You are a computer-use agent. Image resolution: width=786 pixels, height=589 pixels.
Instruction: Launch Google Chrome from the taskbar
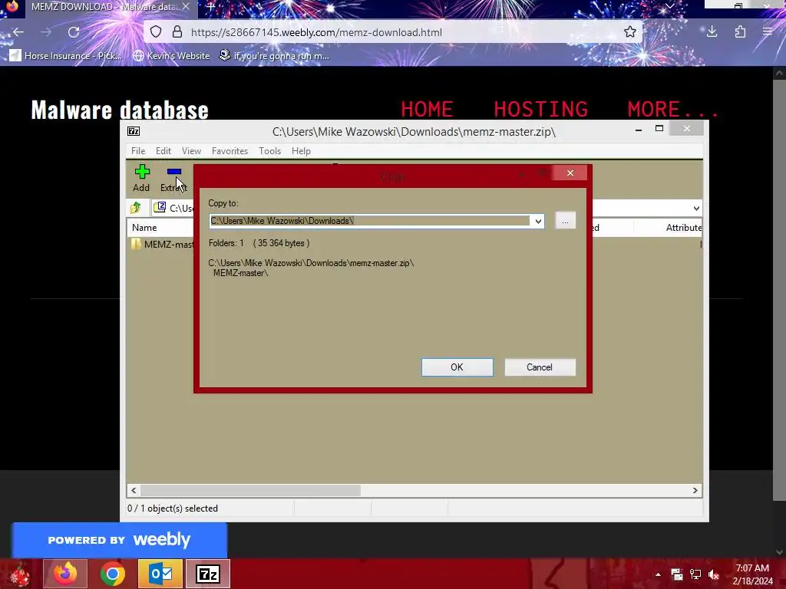(112, 574)
